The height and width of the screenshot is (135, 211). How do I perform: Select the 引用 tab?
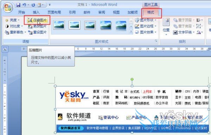(72, 12)
